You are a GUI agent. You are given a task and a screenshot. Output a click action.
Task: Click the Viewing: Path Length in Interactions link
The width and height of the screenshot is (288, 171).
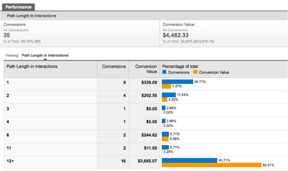pyautogui.click(x=45, y=55)
